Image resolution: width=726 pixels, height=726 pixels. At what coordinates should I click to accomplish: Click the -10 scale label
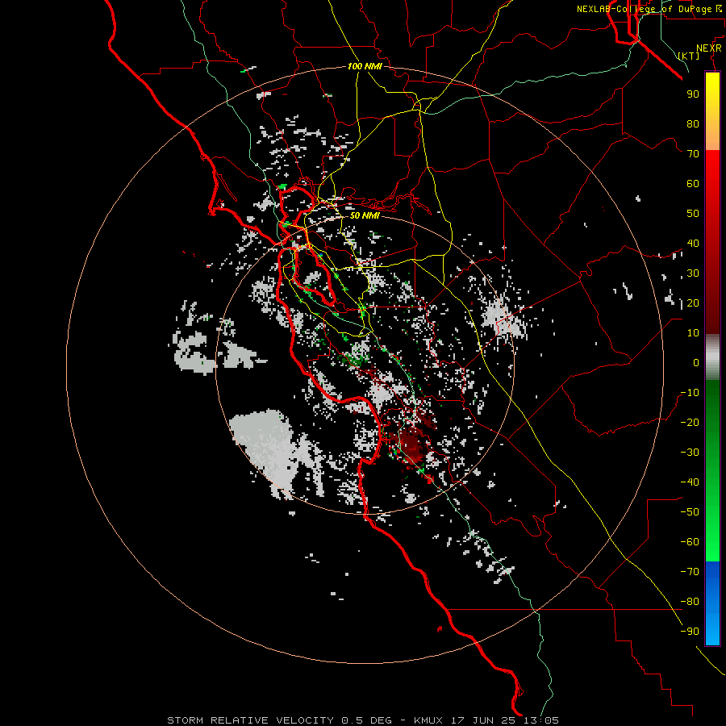pos(690,393)
